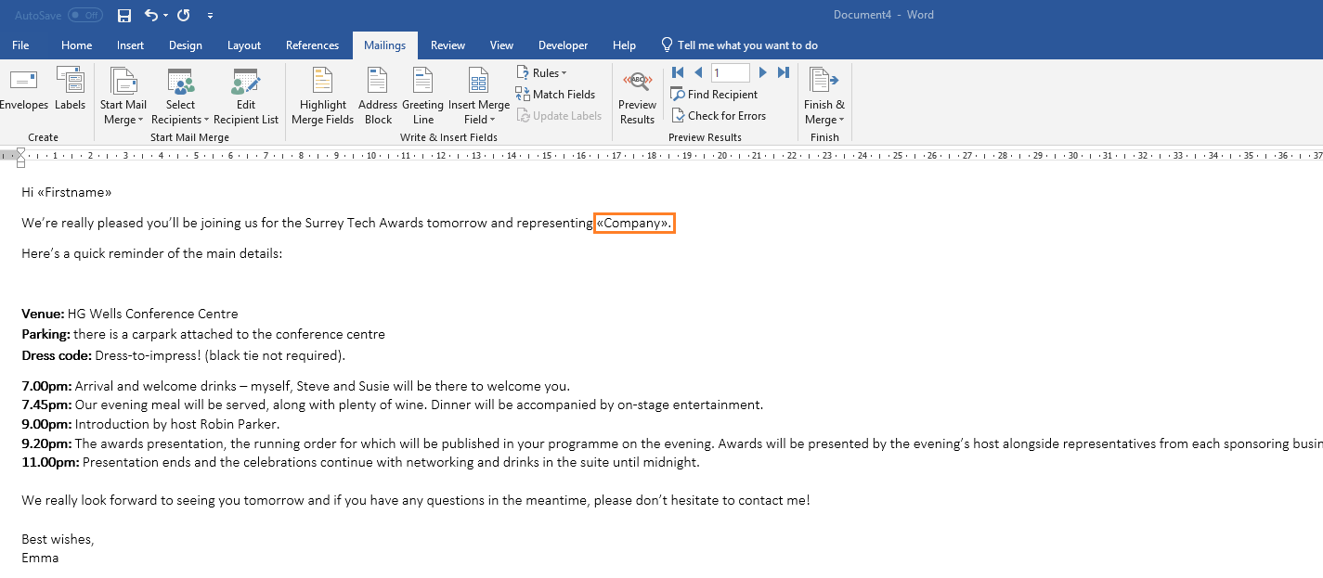Open the Layout tab

(x=244, y=45)
